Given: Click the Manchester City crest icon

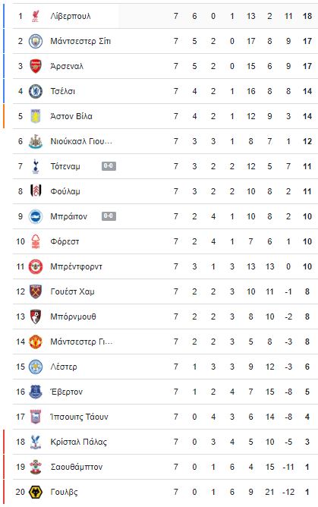Looking at the screenshot, I should click(36, 41).
